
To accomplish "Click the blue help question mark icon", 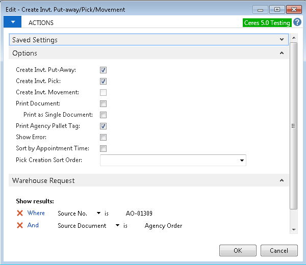I will click(297, 22).
